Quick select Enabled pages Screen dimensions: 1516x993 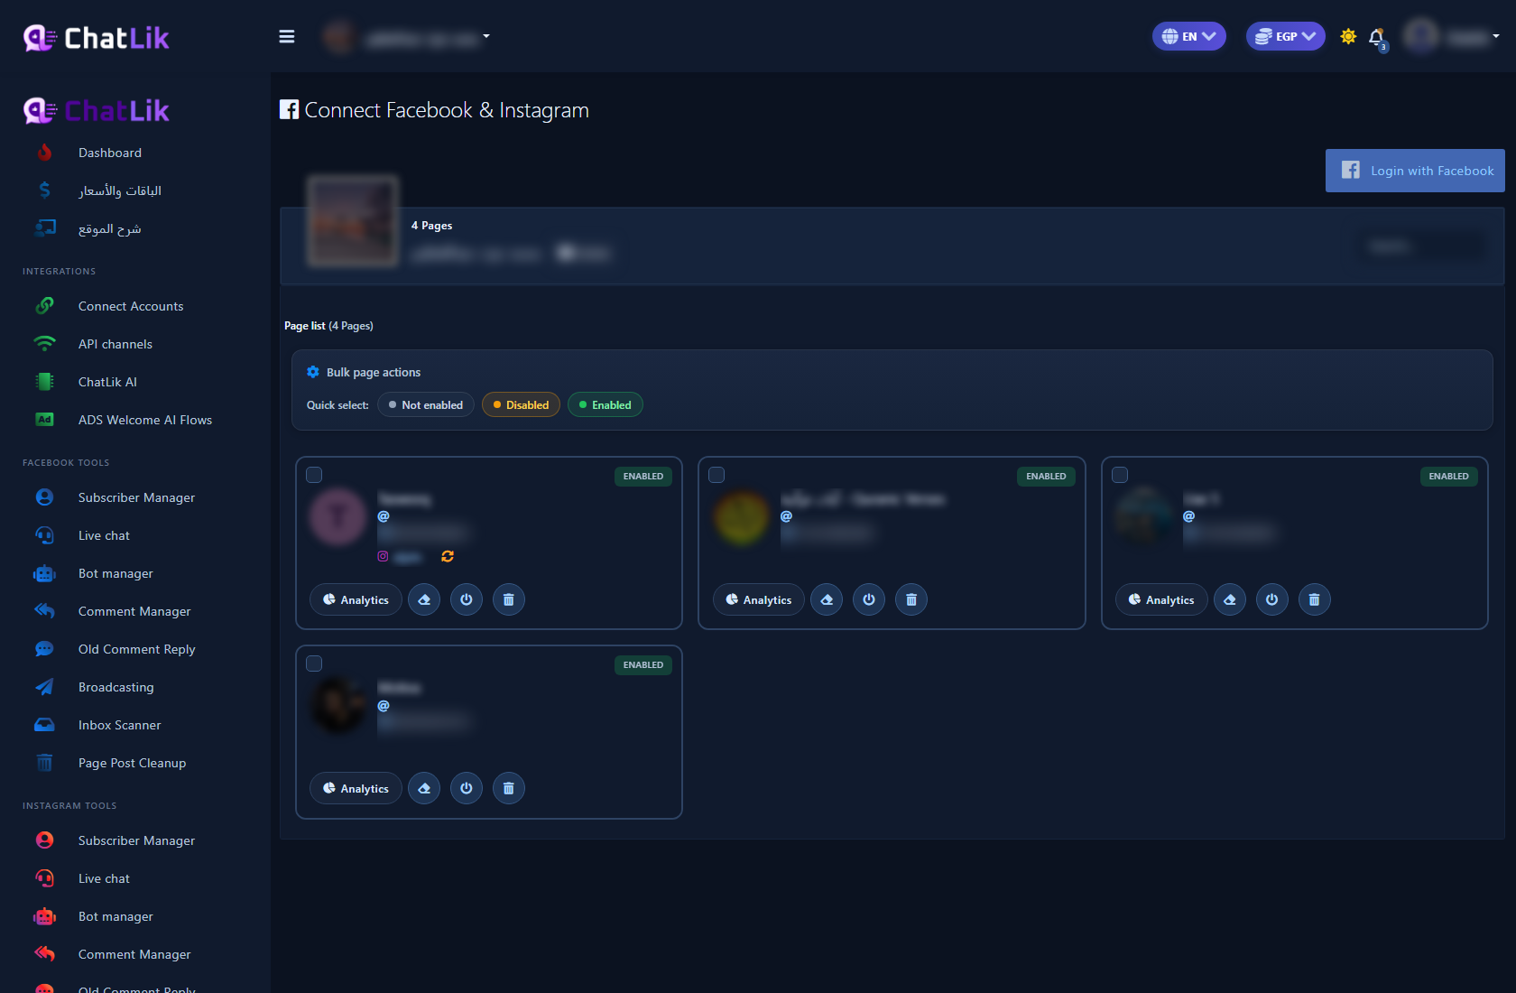tap(605, 405)
